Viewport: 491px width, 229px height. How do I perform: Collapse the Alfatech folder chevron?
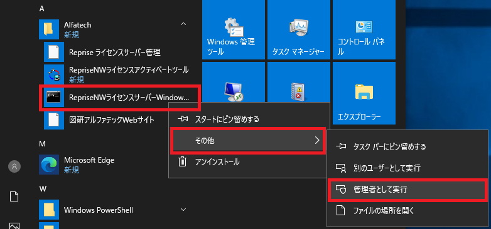coord(184,24)
